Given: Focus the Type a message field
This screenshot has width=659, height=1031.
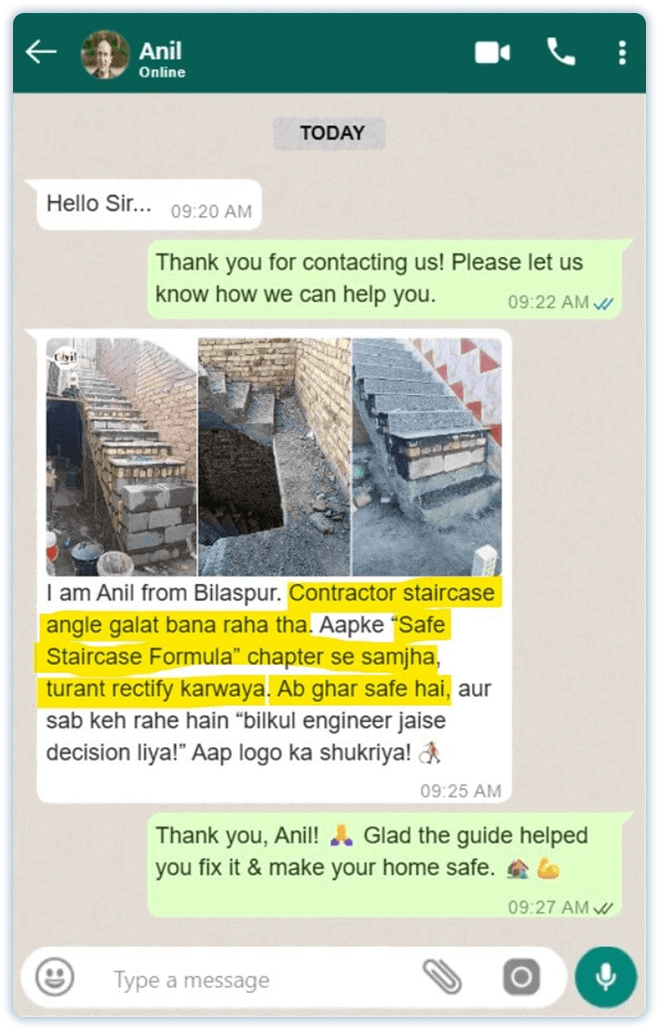Looking at the screenshot, I should (256, 980).
